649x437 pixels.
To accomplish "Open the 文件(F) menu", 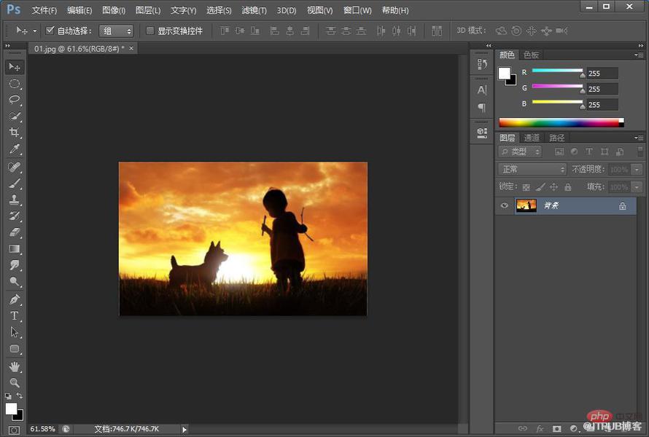I will 44,10.
